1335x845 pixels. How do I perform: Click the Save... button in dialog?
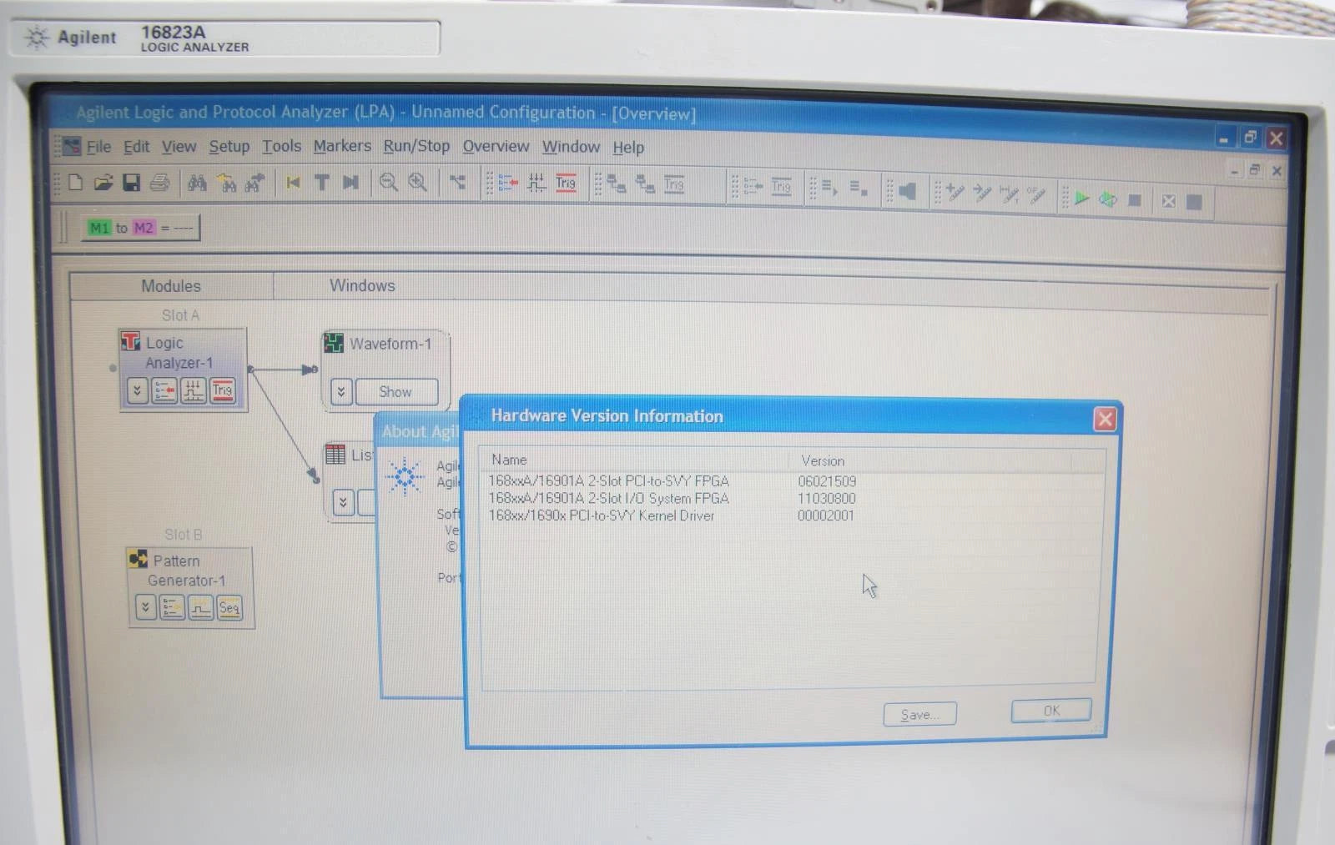point(919,714)
